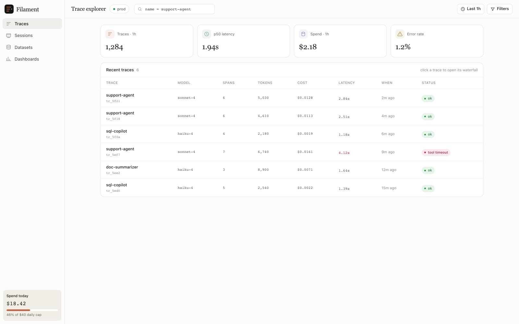This screenshot has height=324, width=519.
Task: Click the Traces 1h card icon
Action: coord(110,34)
